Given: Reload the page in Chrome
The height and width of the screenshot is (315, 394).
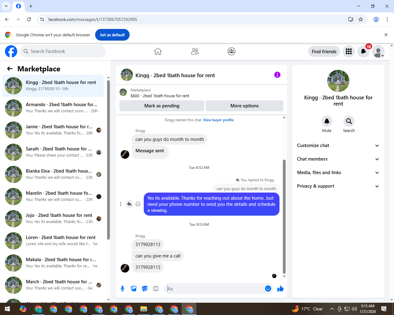Looking at the screenshot, I should [29, 19].
